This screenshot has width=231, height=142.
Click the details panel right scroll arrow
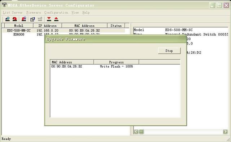click(225, 132)
